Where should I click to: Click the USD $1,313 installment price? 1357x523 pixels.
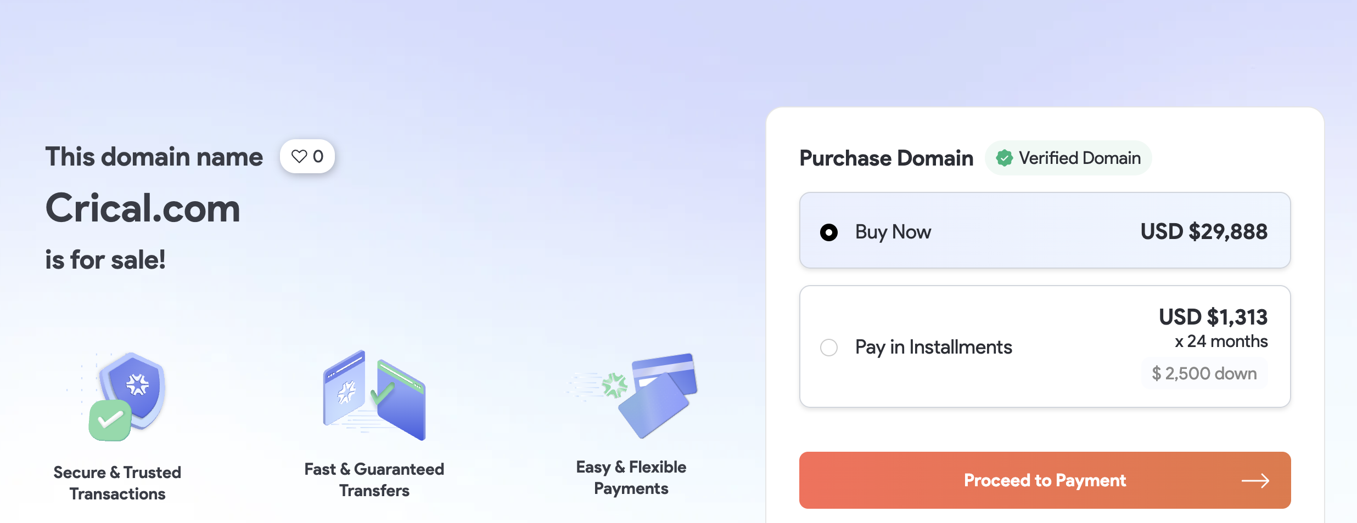(x=1213, y=317)
